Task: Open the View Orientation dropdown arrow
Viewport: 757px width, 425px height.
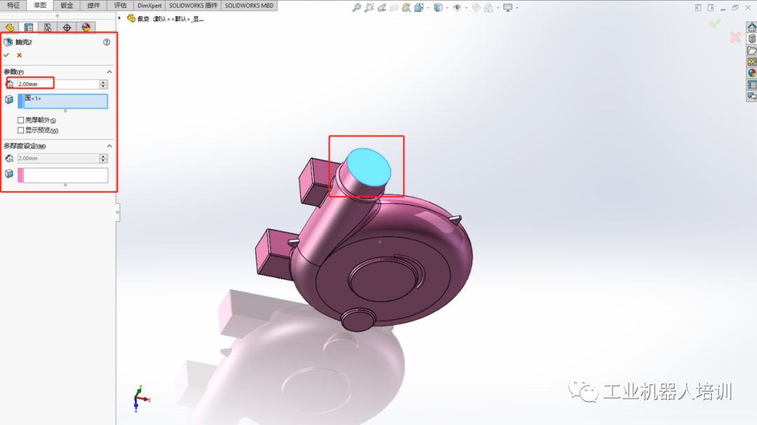Action: (428, 8)
